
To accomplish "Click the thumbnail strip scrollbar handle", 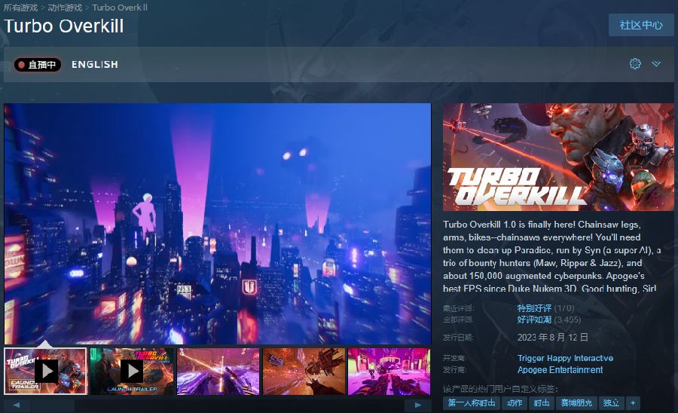I will coord(53,405).
